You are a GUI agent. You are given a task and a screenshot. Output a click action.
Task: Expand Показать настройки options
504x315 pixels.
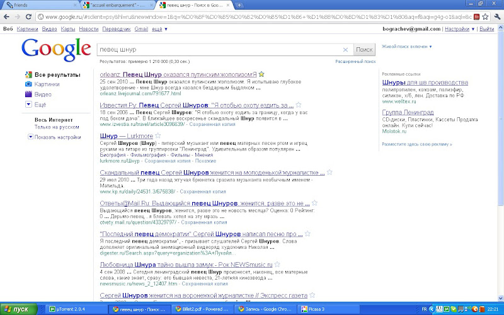pyautogui.click(x=30, y=137)
